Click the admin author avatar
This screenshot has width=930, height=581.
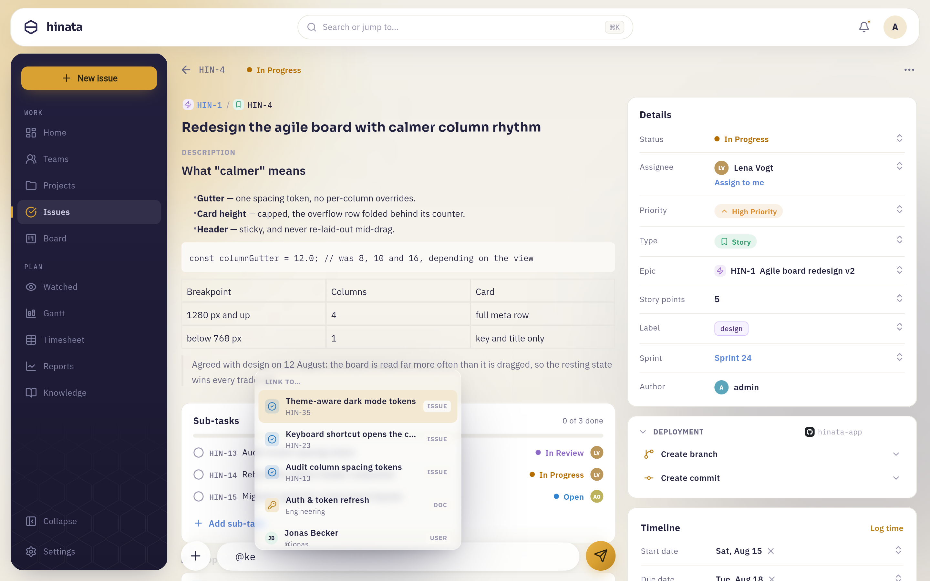pos(721,387)
